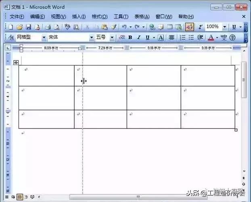Open Styles and Formatting pane icon
The height and width of the screenshot is (202, 251).
pos(11,38)
